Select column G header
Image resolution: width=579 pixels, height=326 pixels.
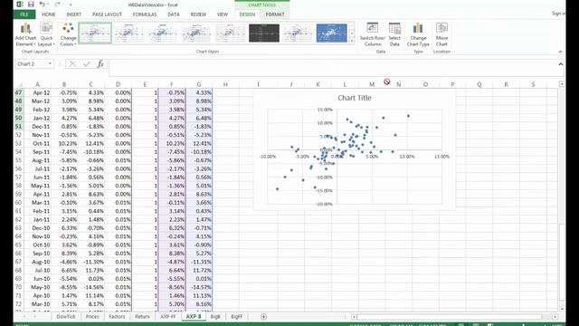199,84
